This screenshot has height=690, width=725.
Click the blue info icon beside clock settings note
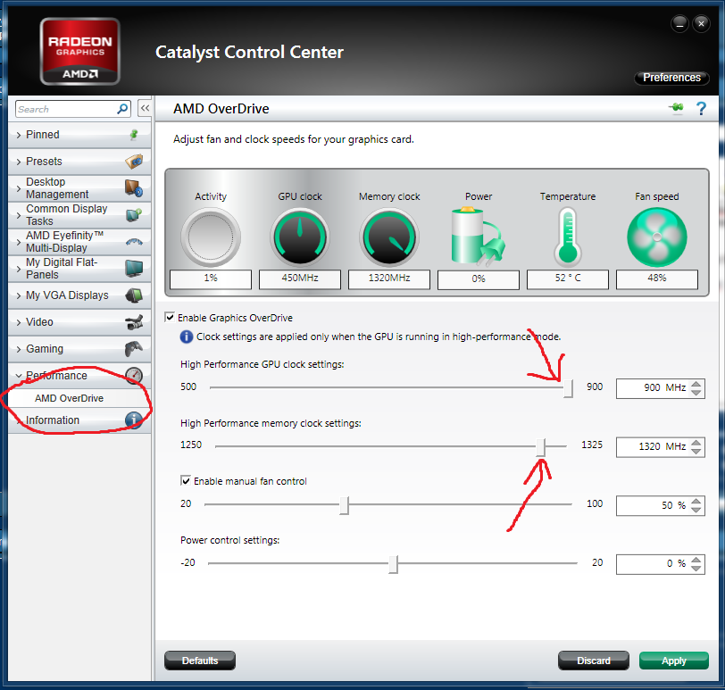[187, 337]
